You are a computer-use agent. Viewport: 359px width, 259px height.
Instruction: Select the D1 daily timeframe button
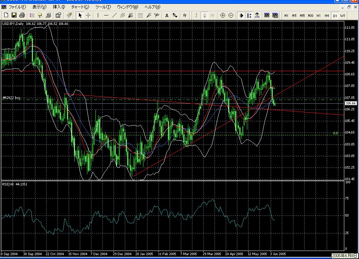[x=335, y=15]
